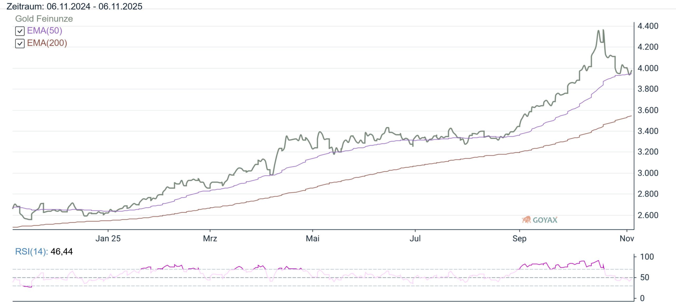Click the 4.400 price axis label

point(648,26)
